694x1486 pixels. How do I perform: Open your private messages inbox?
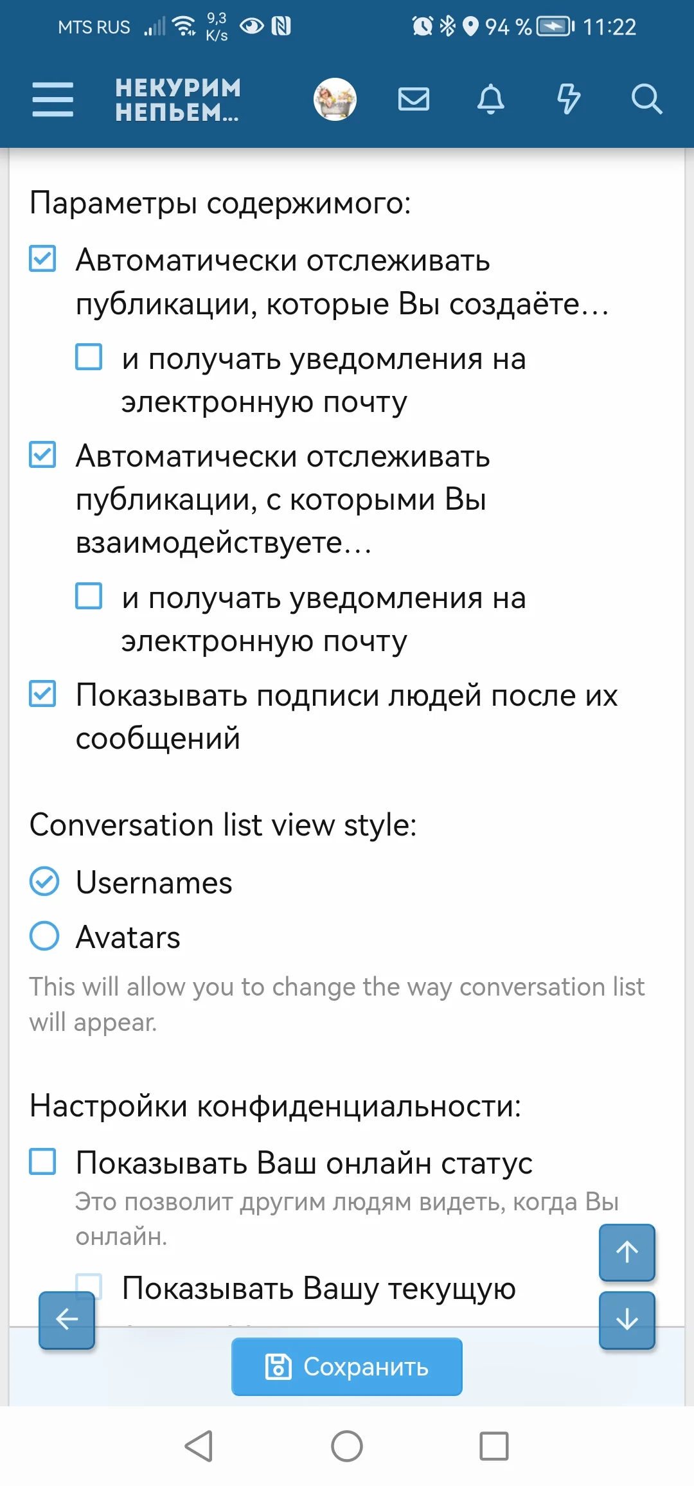(x=413, y=100)
